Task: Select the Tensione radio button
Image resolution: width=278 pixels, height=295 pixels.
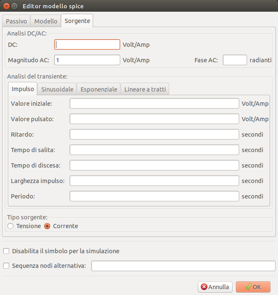Action: pyautogui.click(x=11, y=226)
